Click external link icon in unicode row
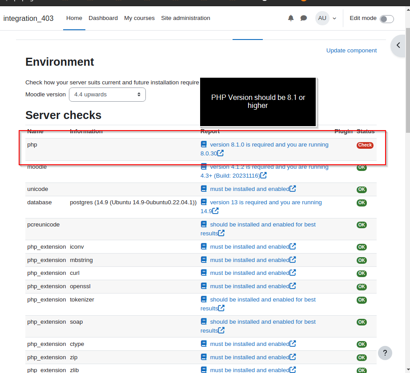 pyautogui.click(x=293, y=188)
